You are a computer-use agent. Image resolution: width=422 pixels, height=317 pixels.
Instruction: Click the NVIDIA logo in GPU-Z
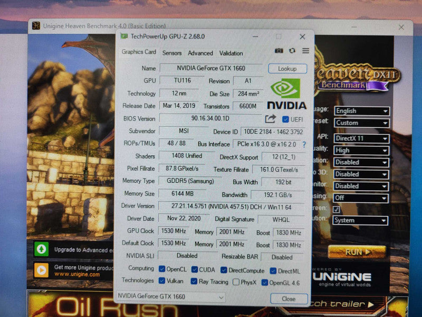[286, 94]
